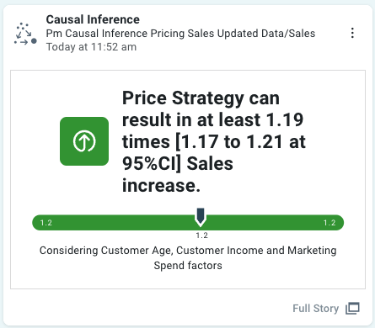This screenshot has width=375, height=328.
Task: Click the '95%CI] Sales' text line
Action: (178, 163)
